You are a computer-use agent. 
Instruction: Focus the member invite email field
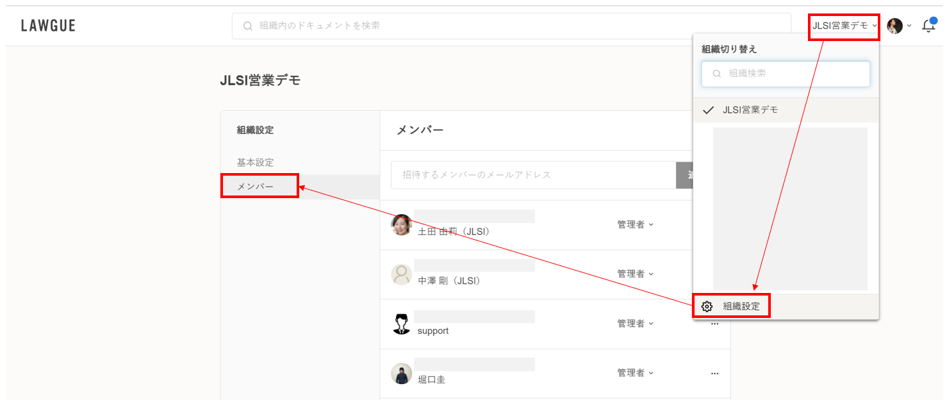click(533, 175)
